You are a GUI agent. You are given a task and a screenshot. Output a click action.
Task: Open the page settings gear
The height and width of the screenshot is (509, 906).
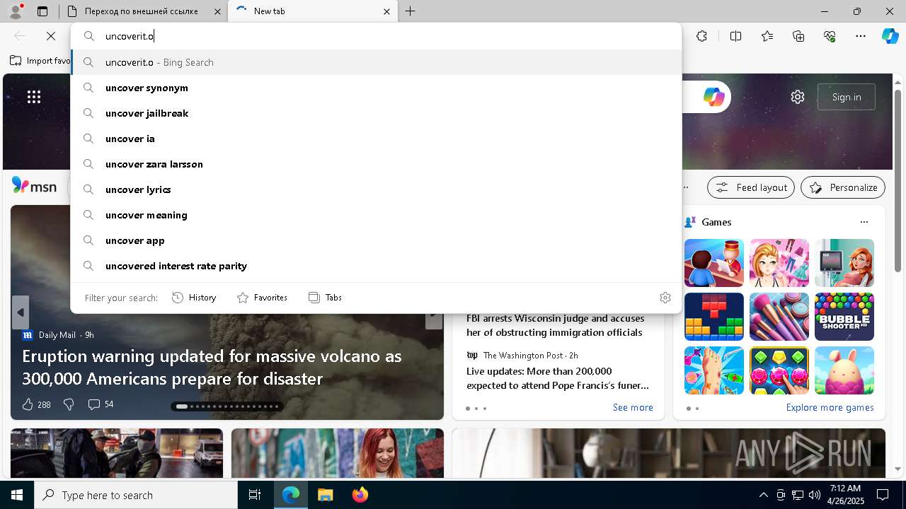pyautogui.click(x=798, y=97)
